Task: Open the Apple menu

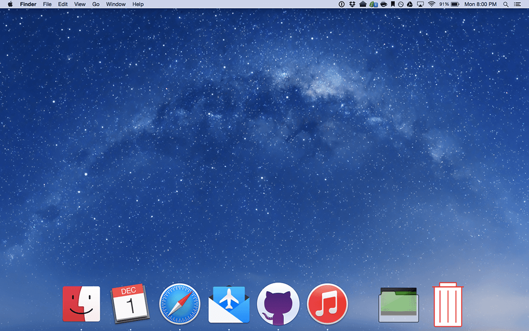Action: coord(10,4)
